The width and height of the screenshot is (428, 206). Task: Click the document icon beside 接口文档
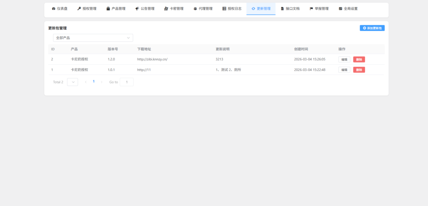coord(282,9)
